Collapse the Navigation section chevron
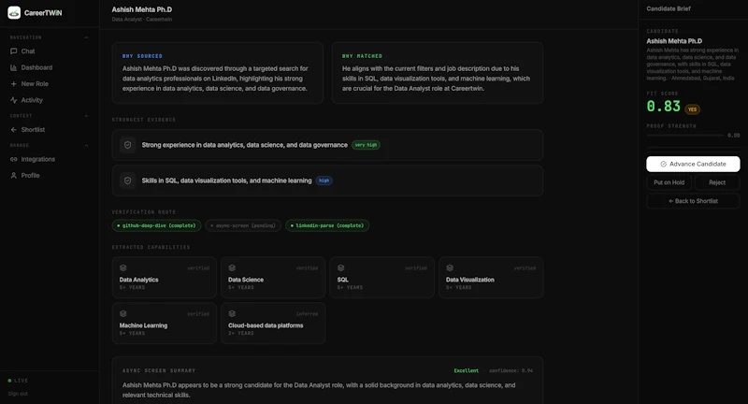This screenshot has height=404, width=748. [86, 37]
